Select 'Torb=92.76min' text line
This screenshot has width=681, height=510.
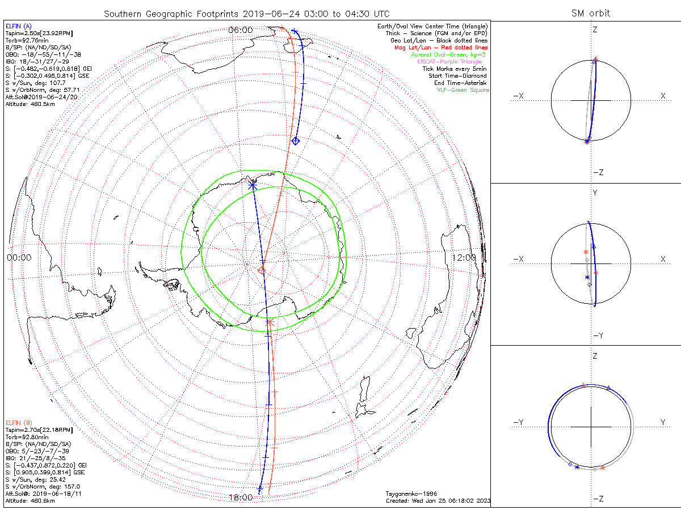point(27,41)
